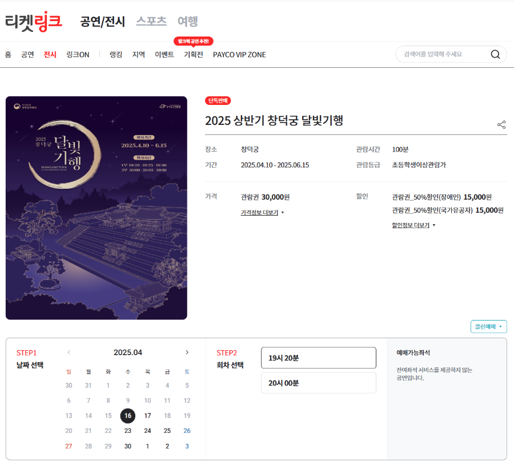Select the 19시 20분 session
The height and width of the screenshot is (462, 514).
(x=318, y=358)
